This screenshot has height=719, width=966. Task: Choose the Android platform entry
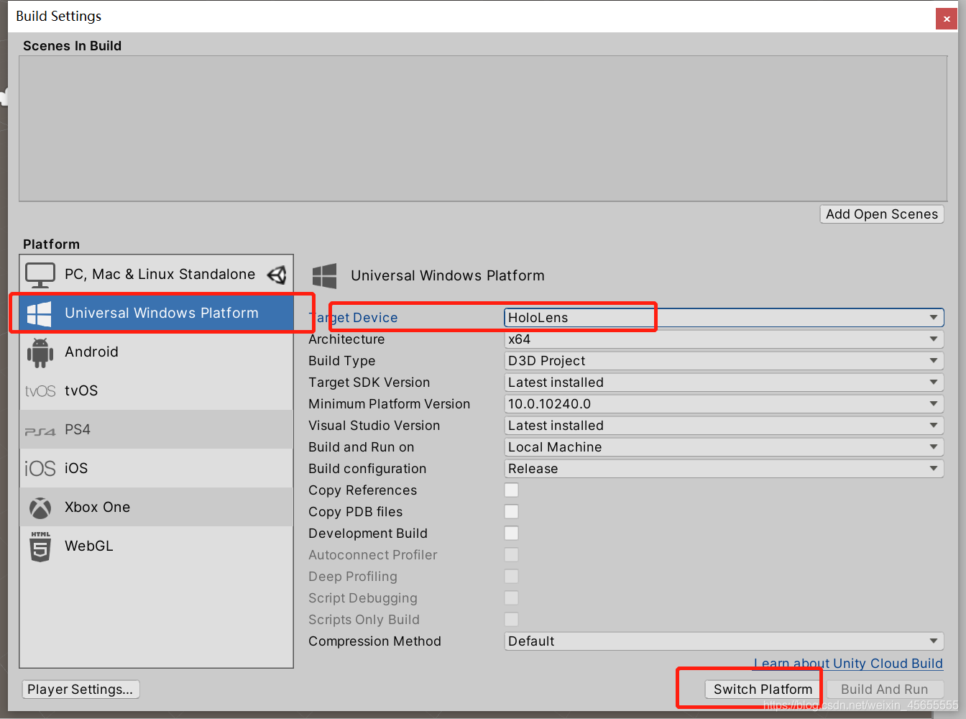click(x=157, y=352)
